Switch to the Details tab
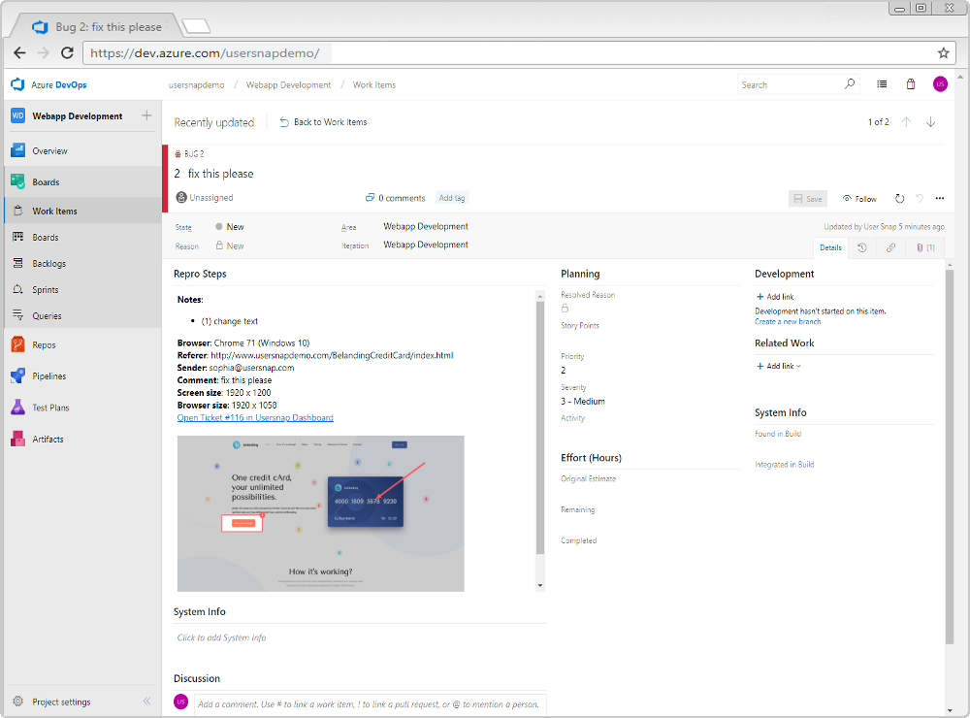The width and height of the screenshot is (970, 718). click(x=830, y=247)
